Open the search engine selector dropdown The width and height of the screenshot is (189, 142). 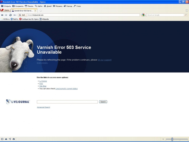coord(144,15)
